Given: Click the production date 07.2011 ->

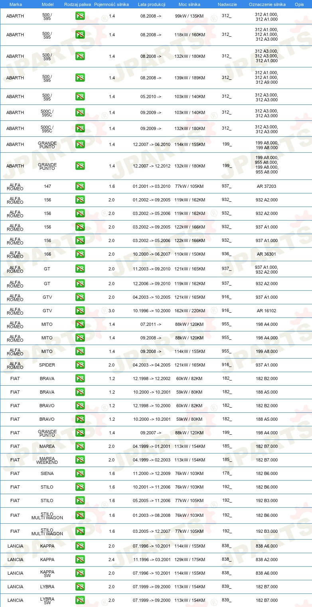Looking at the screenshot, I should 151,324.
